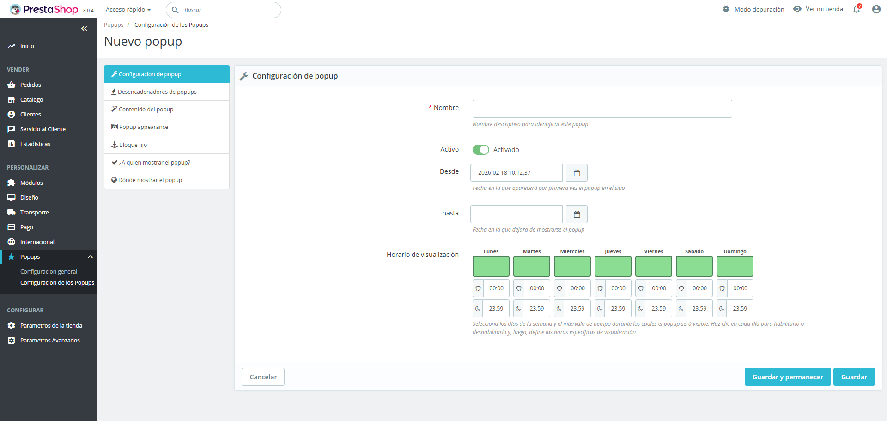The height and width of the screenshot is (421, 887).
Task: Click Guardar y permanecer button
Action: 788,377
